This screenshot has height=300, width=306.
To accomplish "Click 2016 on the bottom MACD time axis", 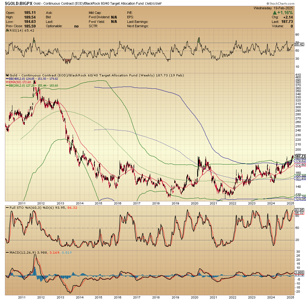I will tap(117, 298).
